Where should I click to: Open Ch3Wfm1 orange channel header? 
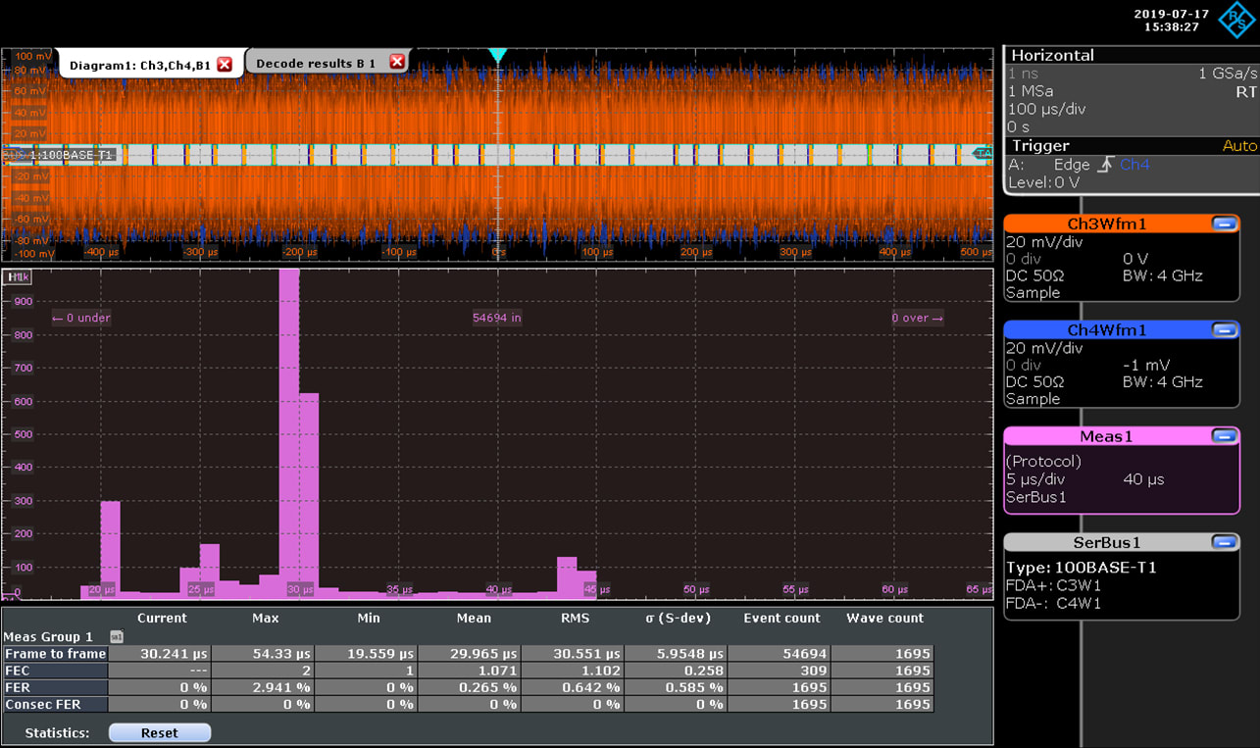coord(1107,224)
